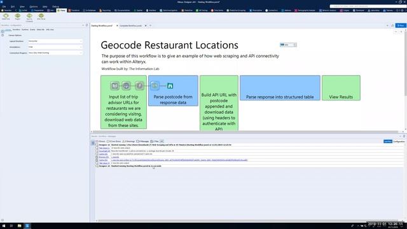Click the tool in the blue Parse postcode box
This screenshot has height=229, width=407.
tap(155, 86)
